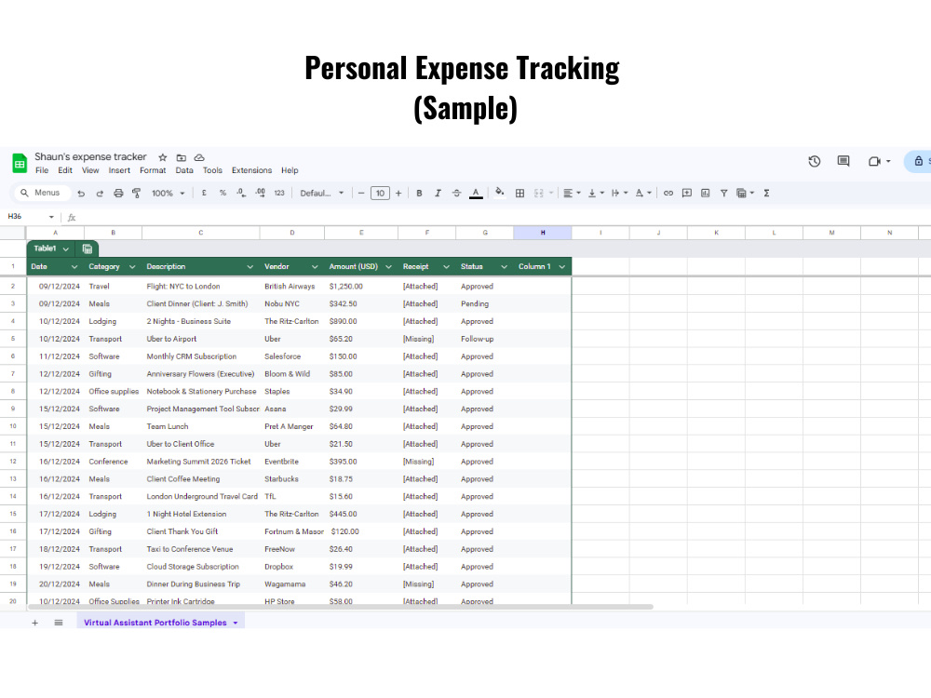The height and width of the screenshot is (698, 931).
Task: Open the File menu
Action: (42, 170)
